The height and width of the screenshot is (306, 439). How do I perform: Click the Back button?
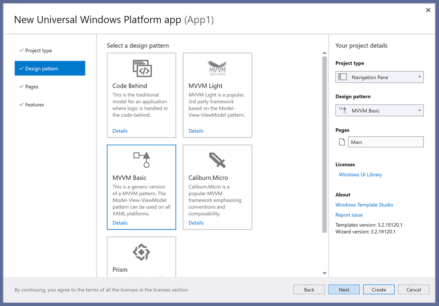[309, 290]
